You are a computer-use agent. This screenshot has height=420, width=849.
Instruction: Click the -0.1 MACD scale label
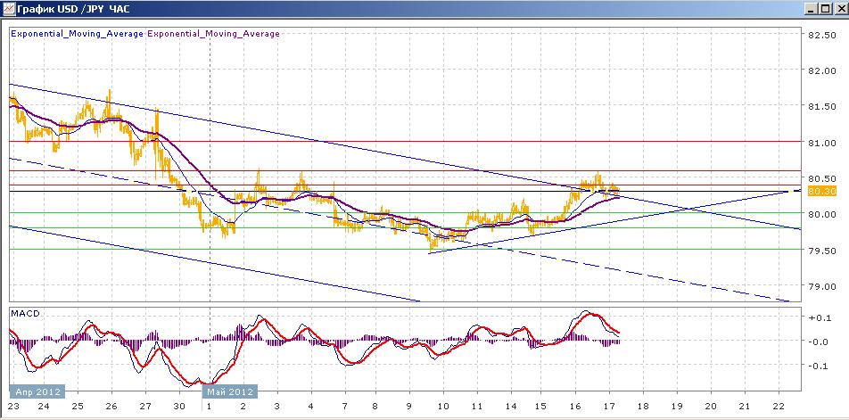[818, 366]
